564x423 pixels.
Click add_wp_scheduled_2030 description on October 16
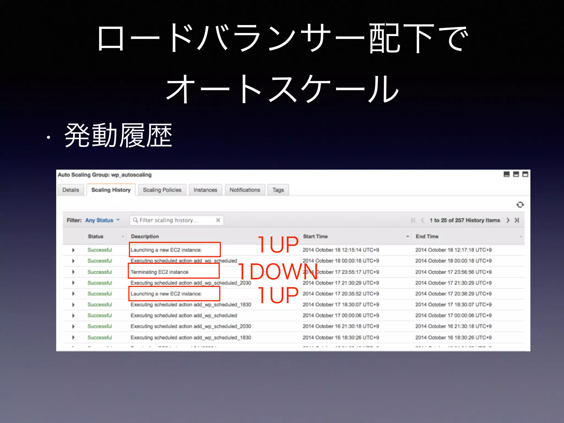(x=191, y=326)
